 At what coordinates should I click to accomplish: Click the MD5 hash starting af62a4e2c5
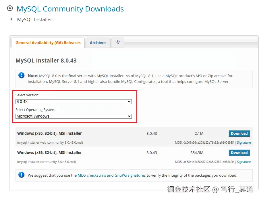[x=208, y=162]
